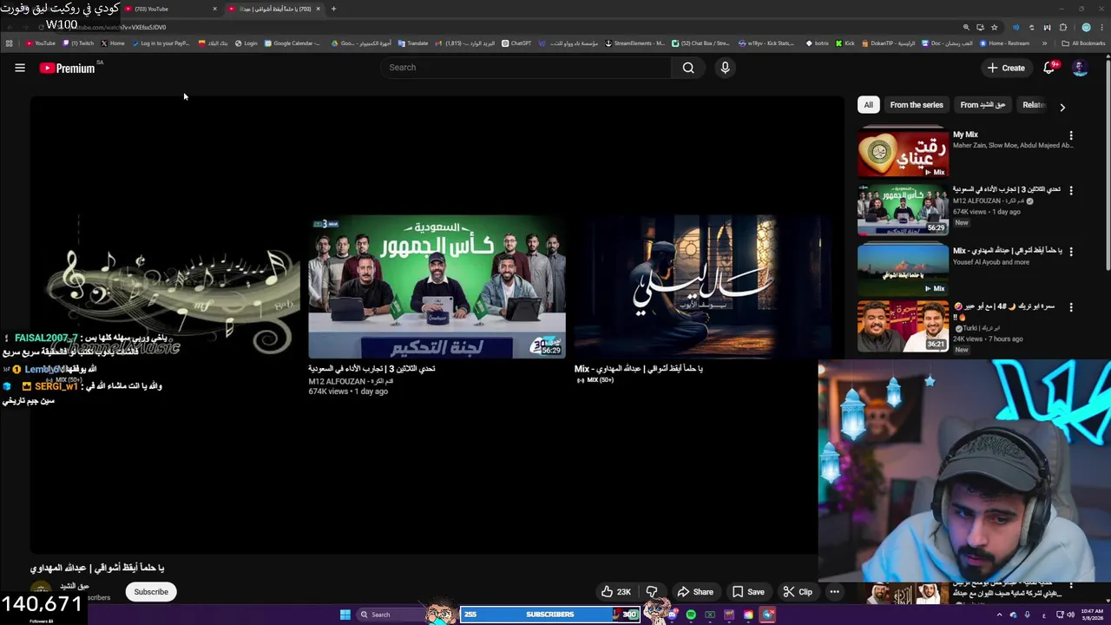Play endscreen Mix with calligraphy thumbnail

point(701,287)
